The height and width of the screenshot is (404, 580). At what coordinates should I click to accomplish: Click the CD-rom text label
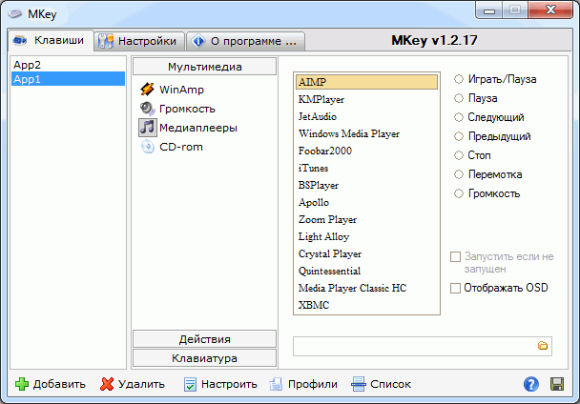click(181, 147)
